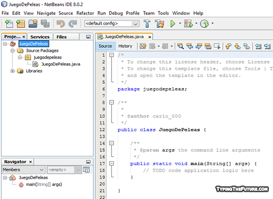273x199 pixels.
Task: Click the Build Project hammer icon
Action: pos(147,23)
